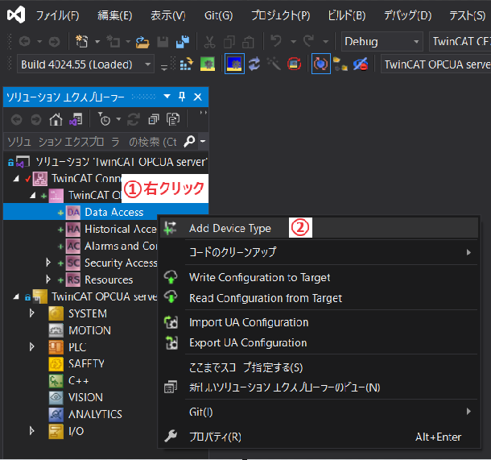Expand the SYSTEM tree node
Image resolution: width=491 pixels, height=460 pixels.
(x=31, y=313)
